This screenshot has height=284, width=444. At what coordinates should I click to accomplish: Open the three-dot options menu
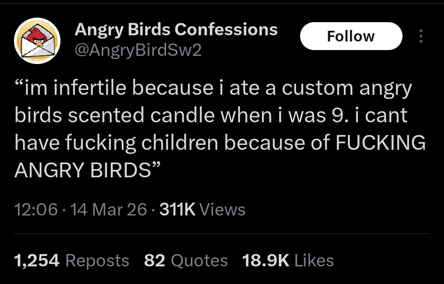(421, 36)
